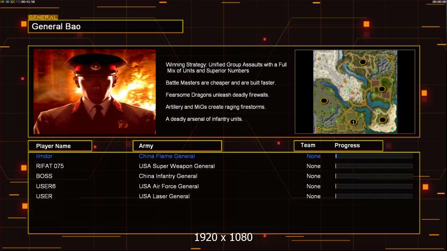The height and width of the screenshot is (251, 447).
Task: Select player USER6
Action: coord(46,186)
